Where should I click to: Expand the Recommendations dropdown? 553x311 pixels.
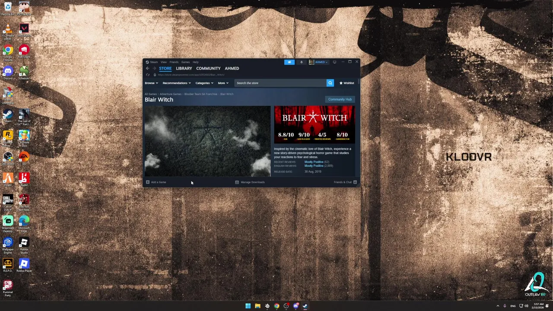click(177, 83)
